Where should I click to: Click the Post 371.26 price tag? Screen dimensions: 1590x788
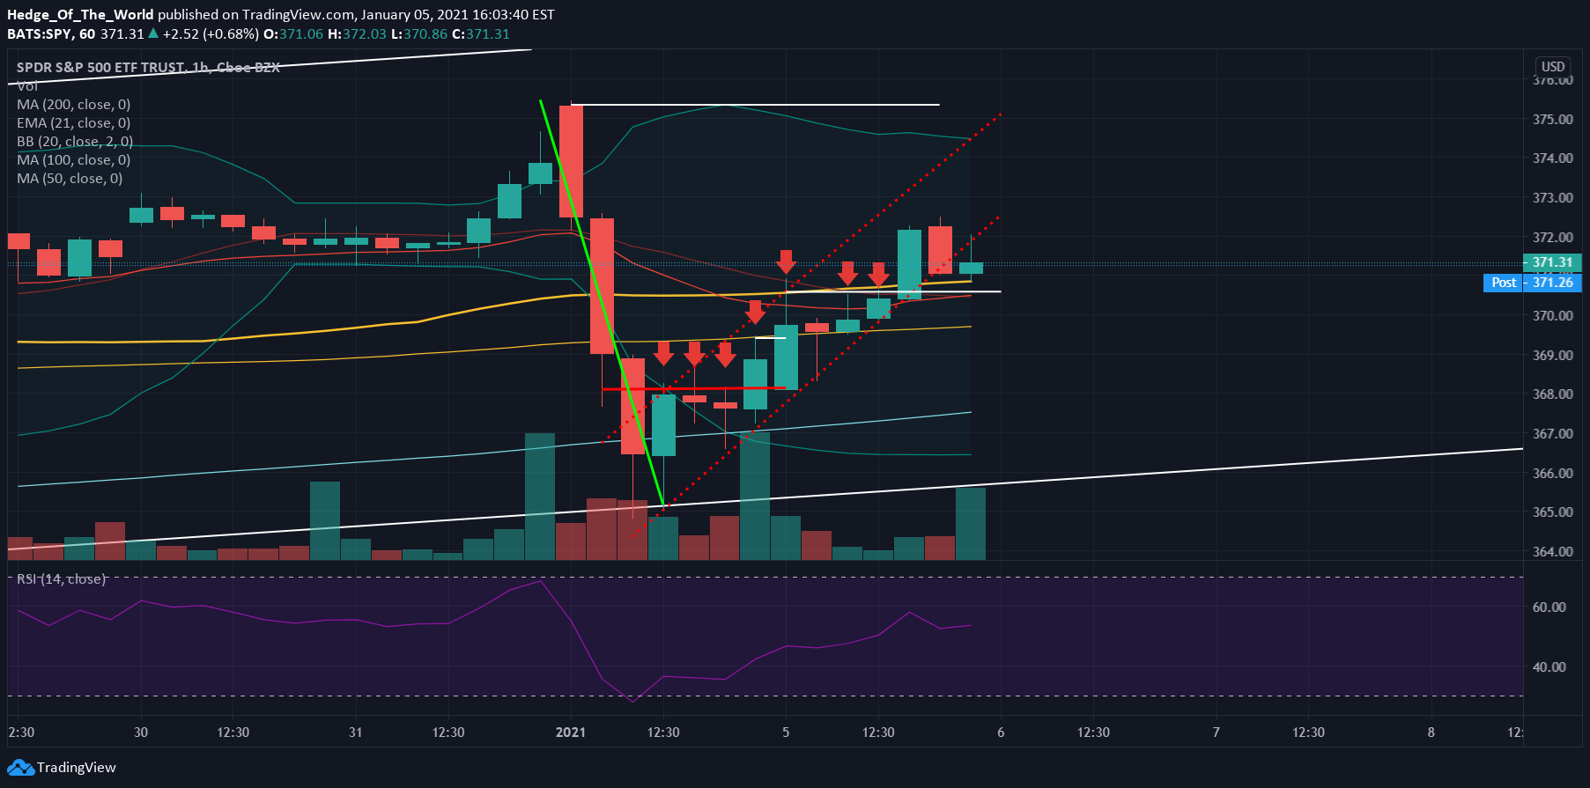click(x=1533, y=283)
